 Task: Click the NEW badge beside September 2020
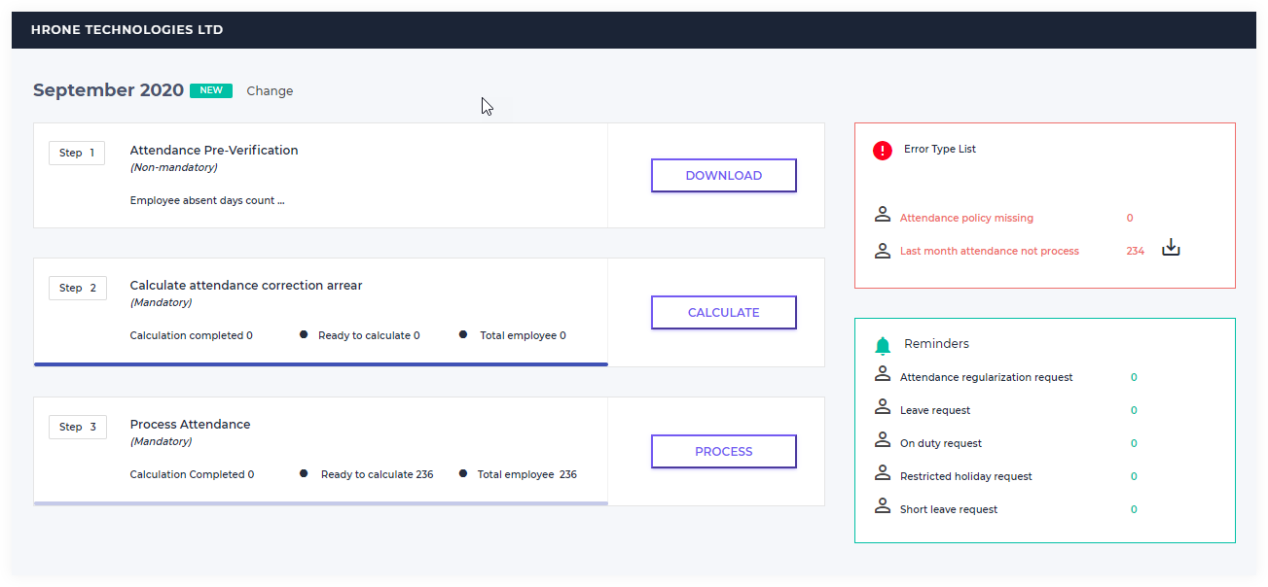pyautogui.click(x=211, y=90)
